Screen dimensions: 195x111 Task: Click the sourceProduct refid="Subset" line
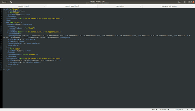point(23,55)
